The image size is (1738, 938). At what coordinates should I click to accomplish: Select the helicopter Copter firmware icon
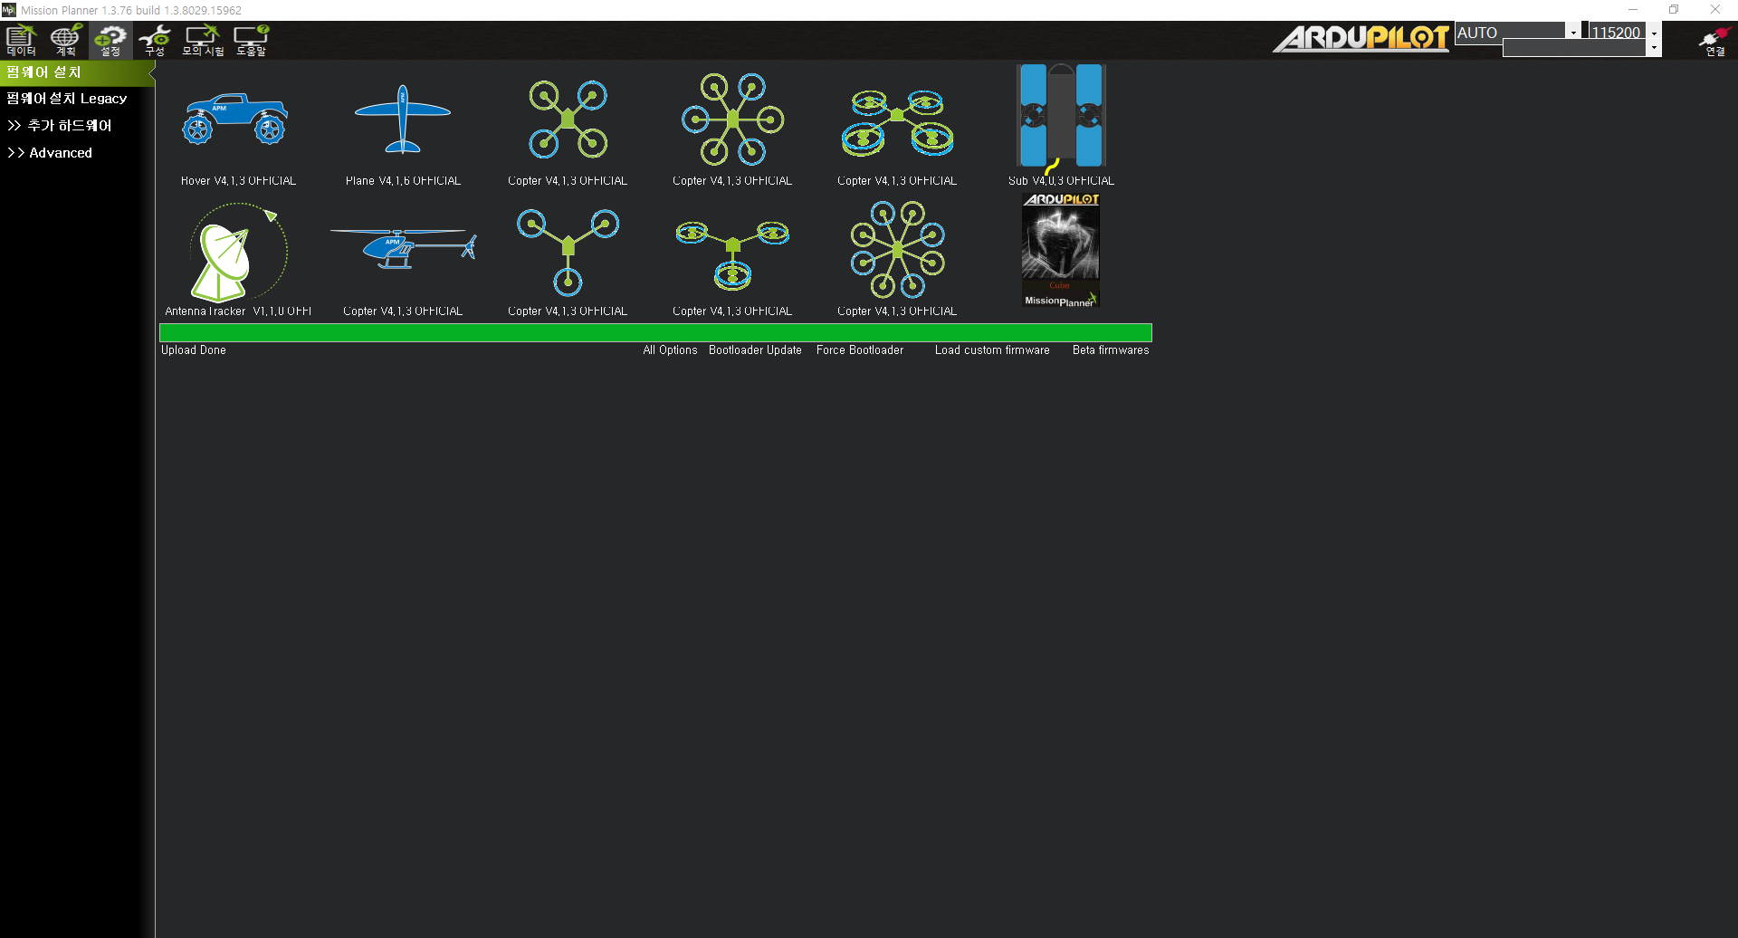point(403,247)
